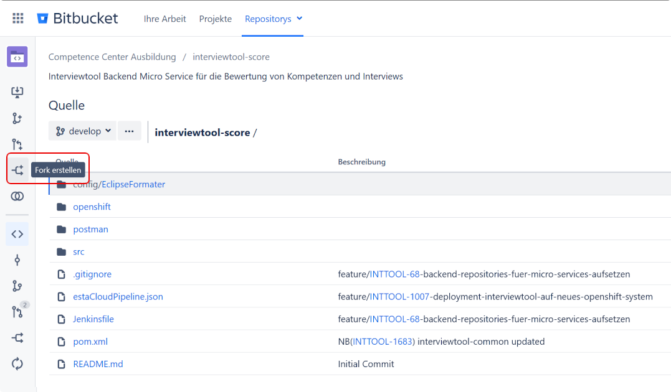Click the Fork erstellen sidebar icon

click(17, 170)
